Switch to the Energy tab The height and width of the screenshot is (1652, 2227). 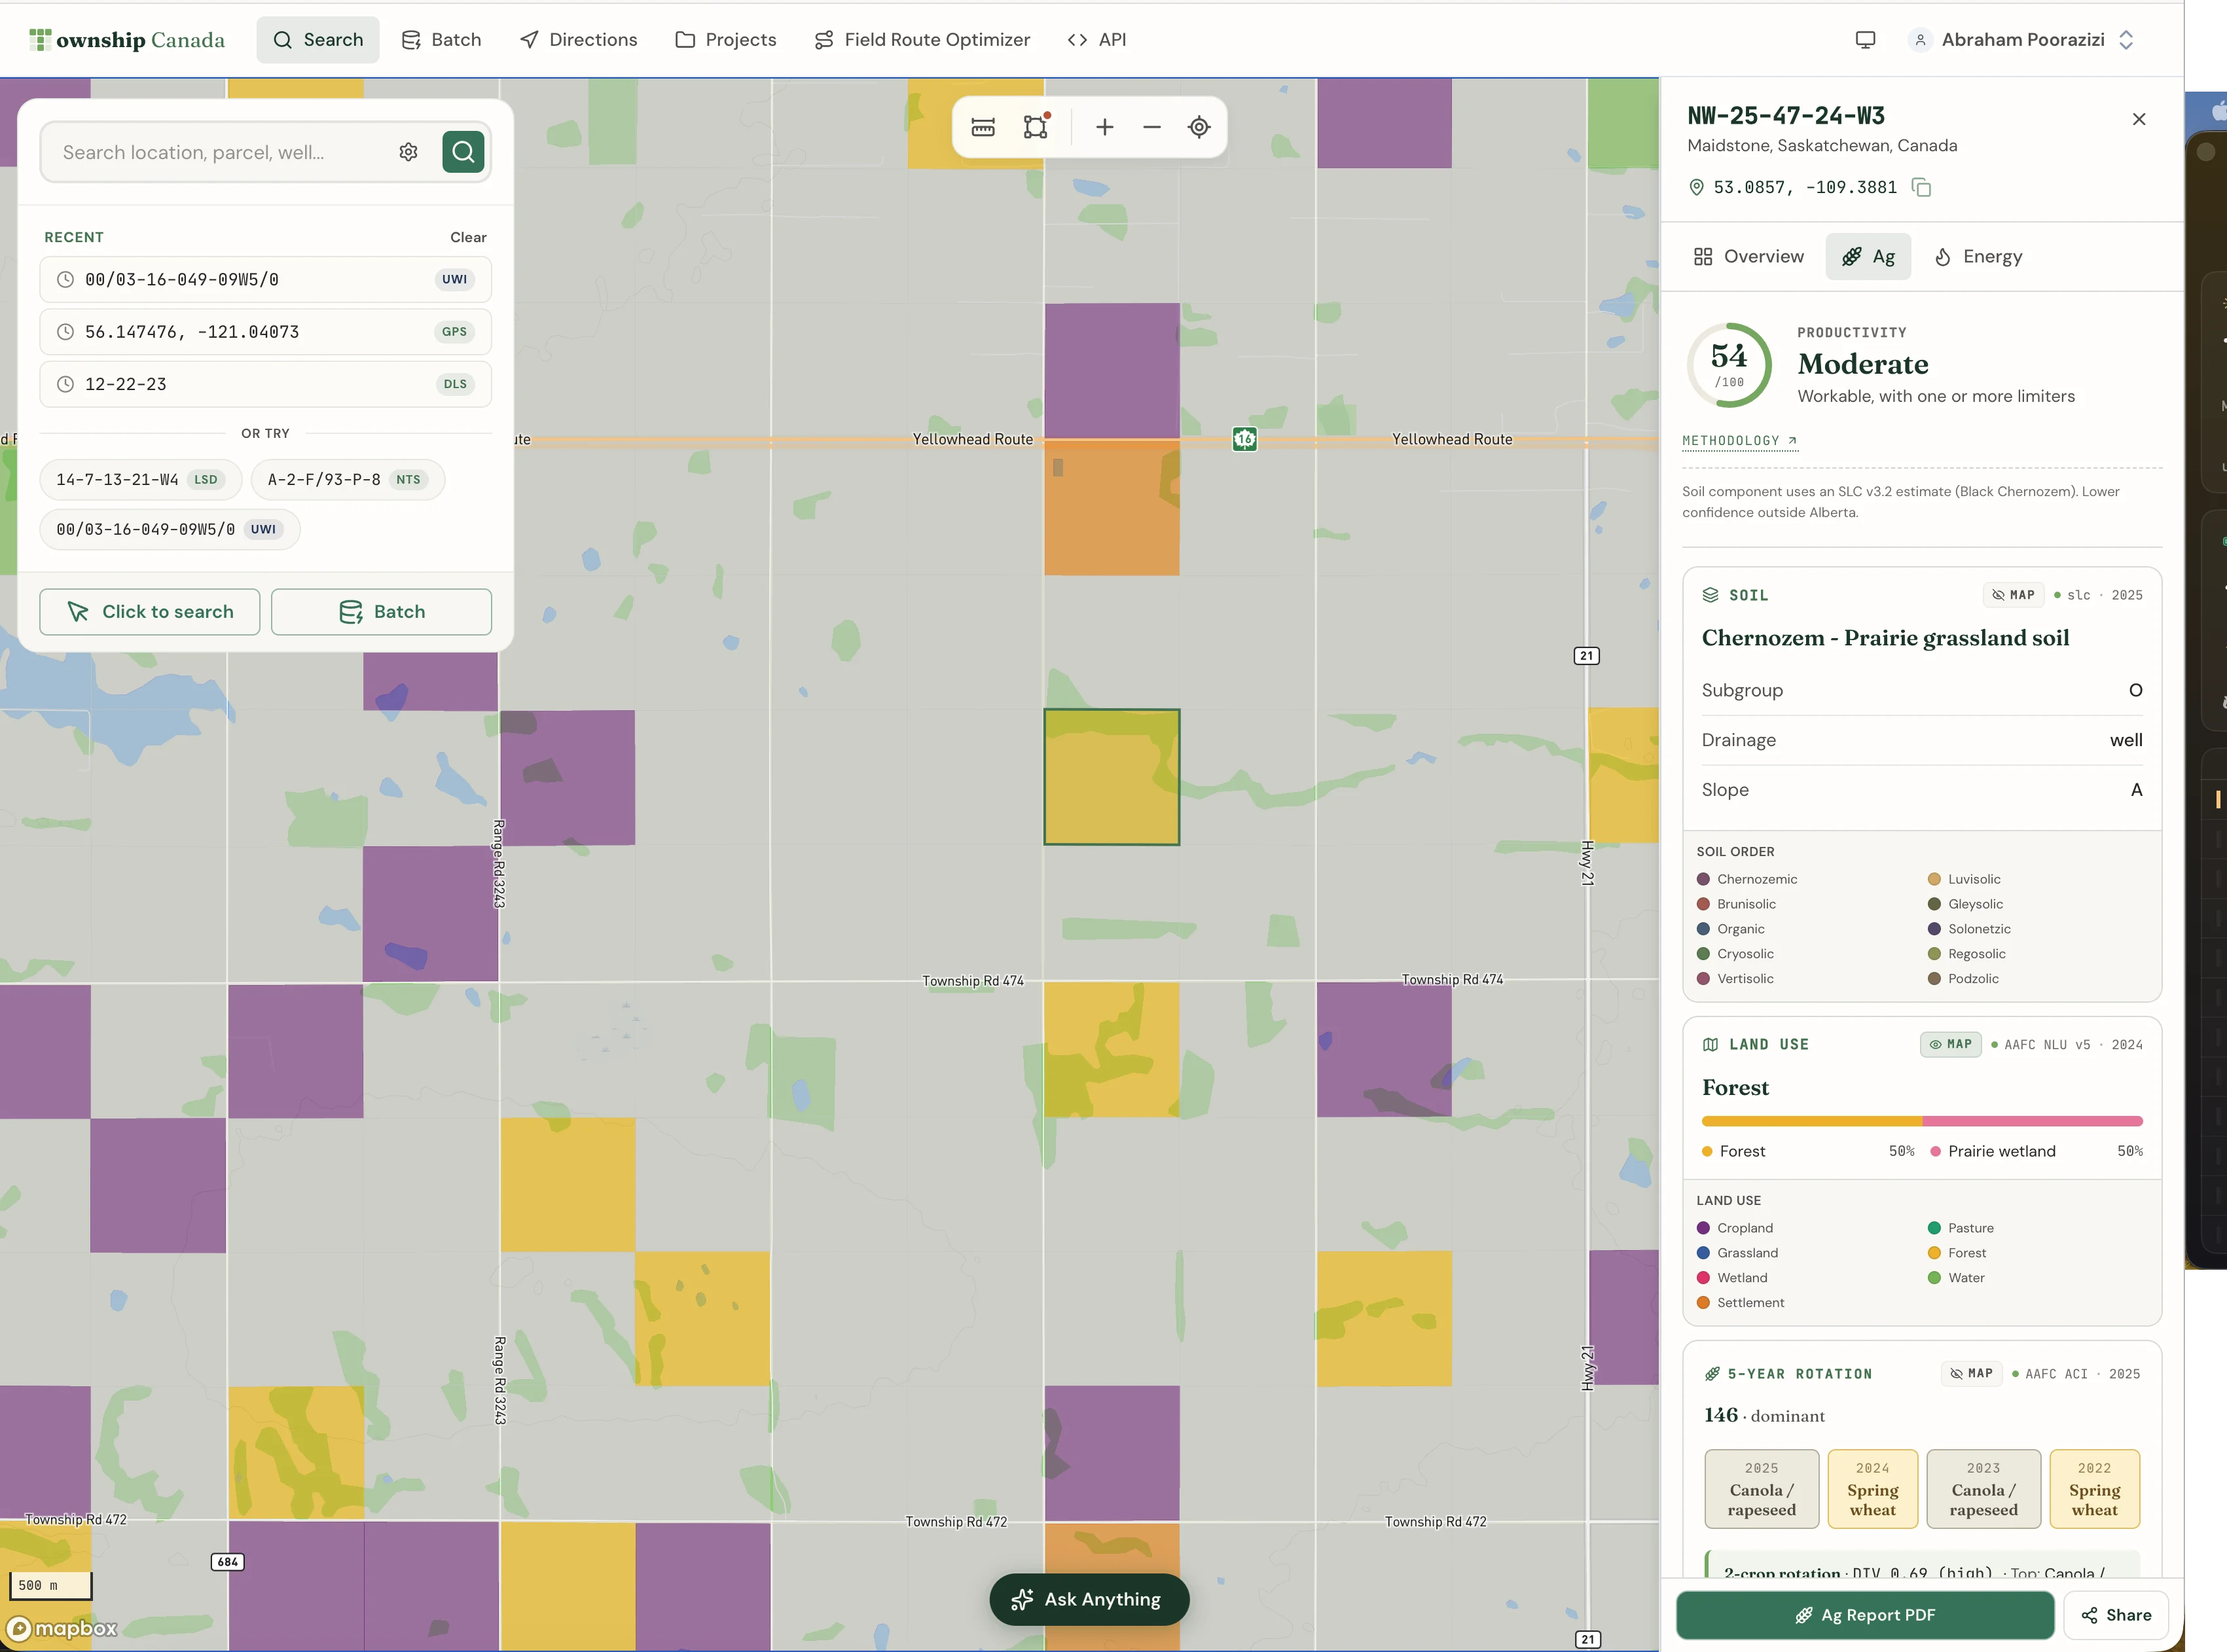1977,257
